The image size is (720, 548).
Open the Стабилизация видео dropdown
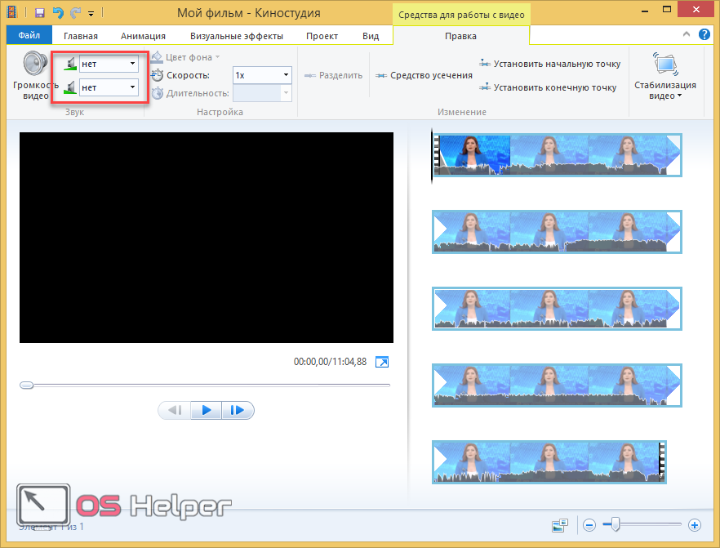[665, 79]
